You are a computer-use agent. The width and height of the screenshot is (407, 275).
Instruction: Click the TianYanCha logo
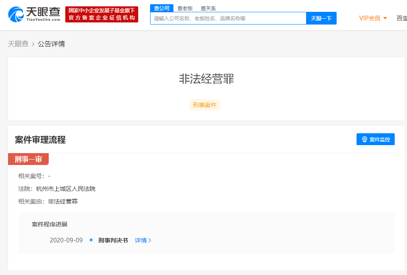34,14
